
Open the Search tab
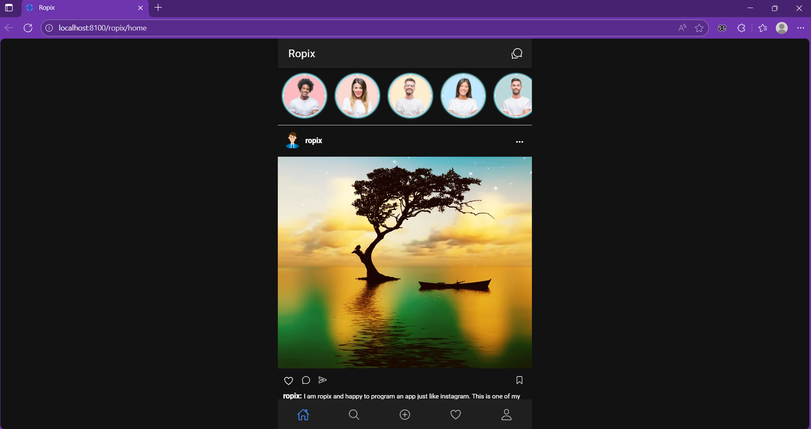(x=354, y=415)
